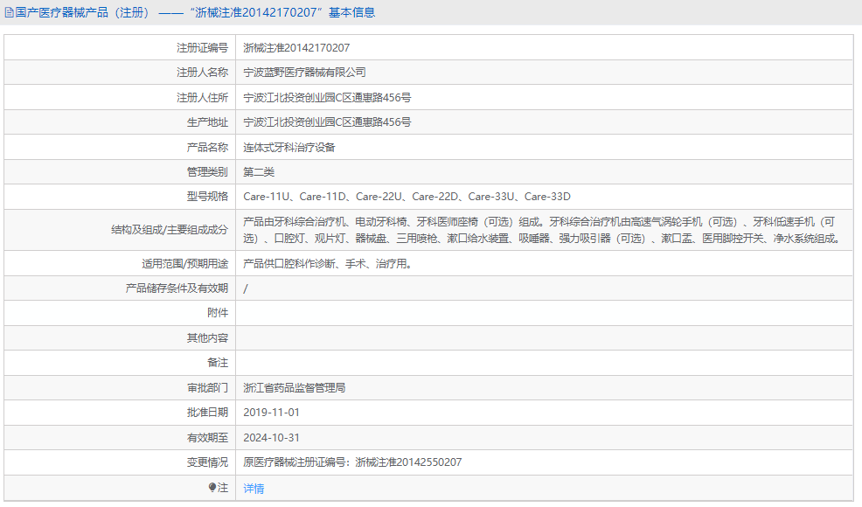Viewport: 862px width, 507px height.
Task: Click the 生产地址 address value
Action: click(x=327, y=122)
